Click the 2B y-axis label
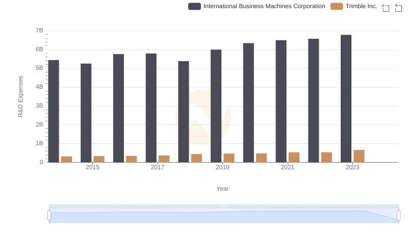 tap(39, 124)
